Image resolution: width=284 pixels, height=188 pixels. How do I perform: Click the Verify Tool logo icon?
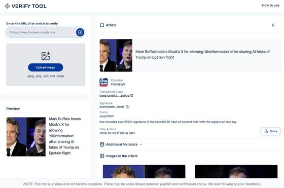(x=7, y=6)
